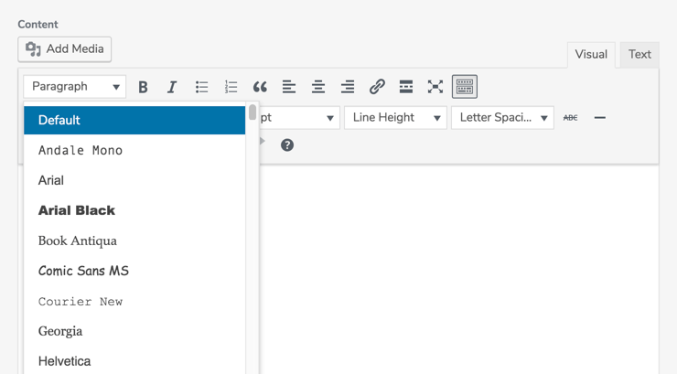Switch to the Visual editor tab
Viewport: 677px width, 374px height.
tap(591, 54)
